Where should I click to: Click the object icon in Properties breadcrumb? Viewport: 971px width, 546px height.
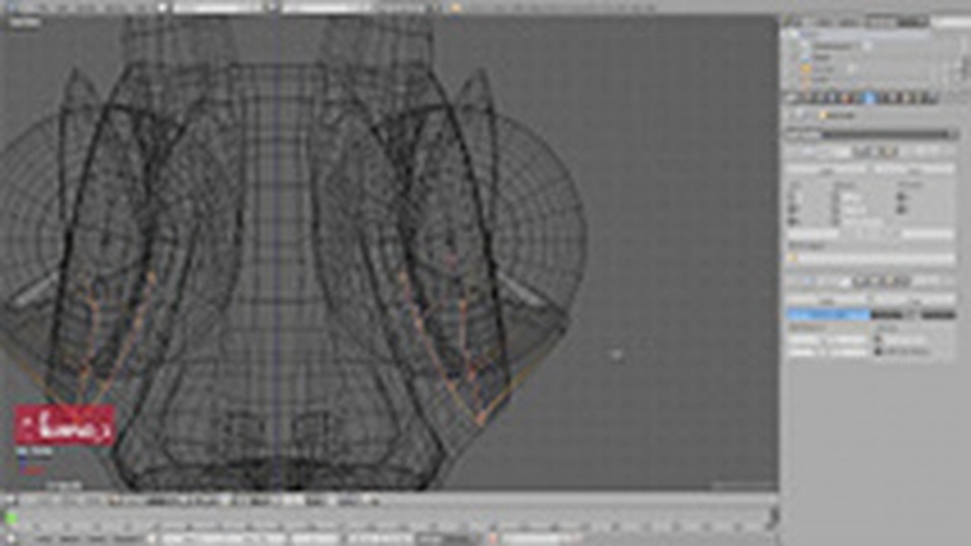click(x=822, y=115)
